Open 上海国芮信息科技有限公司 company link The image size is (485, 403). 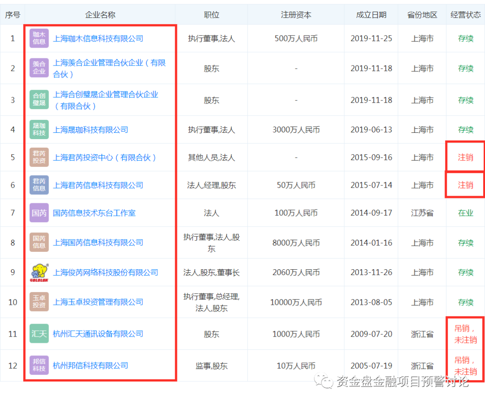pos(98,243)
